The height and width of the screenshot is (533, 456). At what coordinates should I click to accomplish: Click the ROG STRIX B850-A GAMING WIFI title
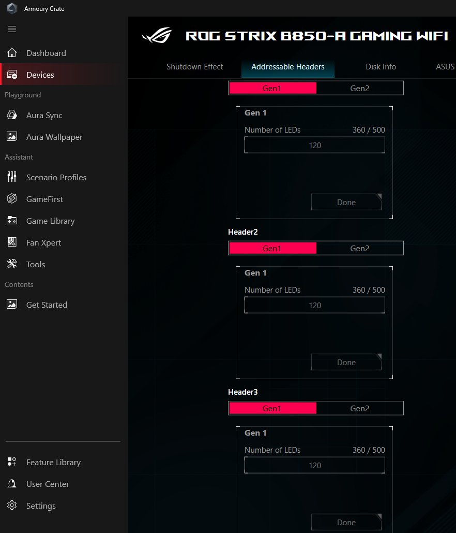point(317,36)
